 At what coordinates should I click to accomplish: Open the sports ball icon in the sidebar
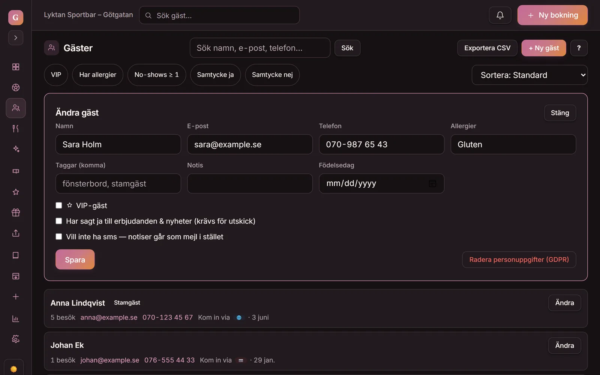pos(16,87)
